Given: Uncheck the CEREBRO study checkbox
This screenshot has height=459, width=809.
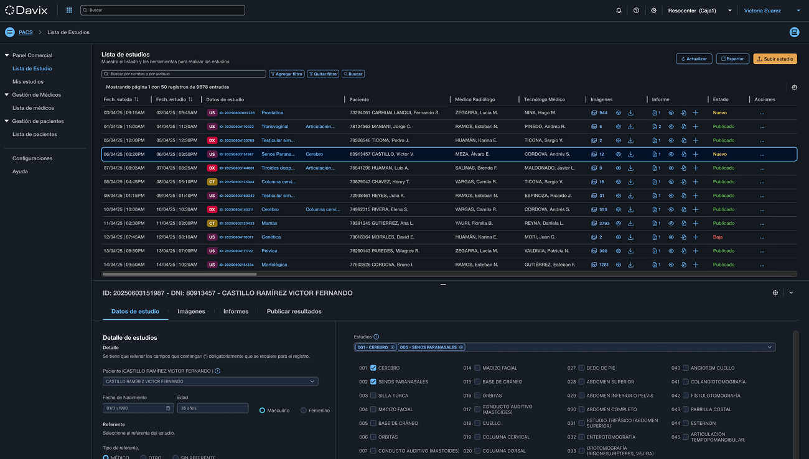Looking at the screenshot, I should 373,368.
